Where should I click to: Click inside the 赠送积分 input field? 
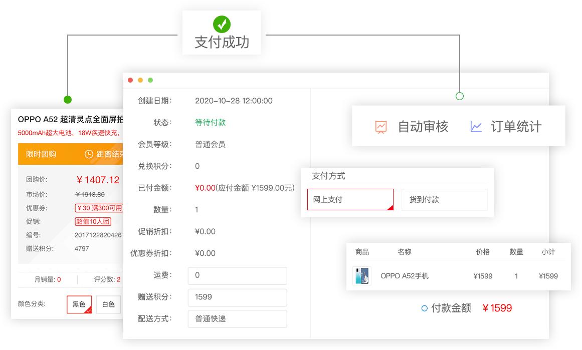[237, 297]
